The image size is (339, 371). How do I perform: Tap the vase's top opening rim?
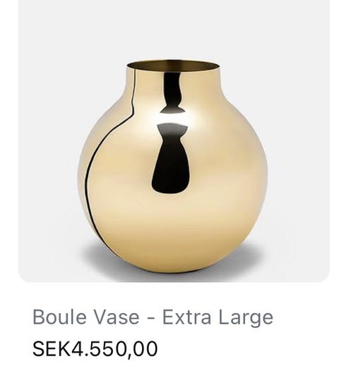(x=173, y=66)
